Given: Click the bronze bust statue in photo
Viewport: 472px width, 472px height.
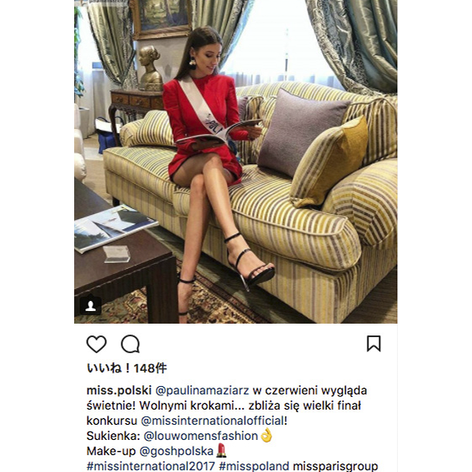Looking at the screenshot, I should point(150,67).
